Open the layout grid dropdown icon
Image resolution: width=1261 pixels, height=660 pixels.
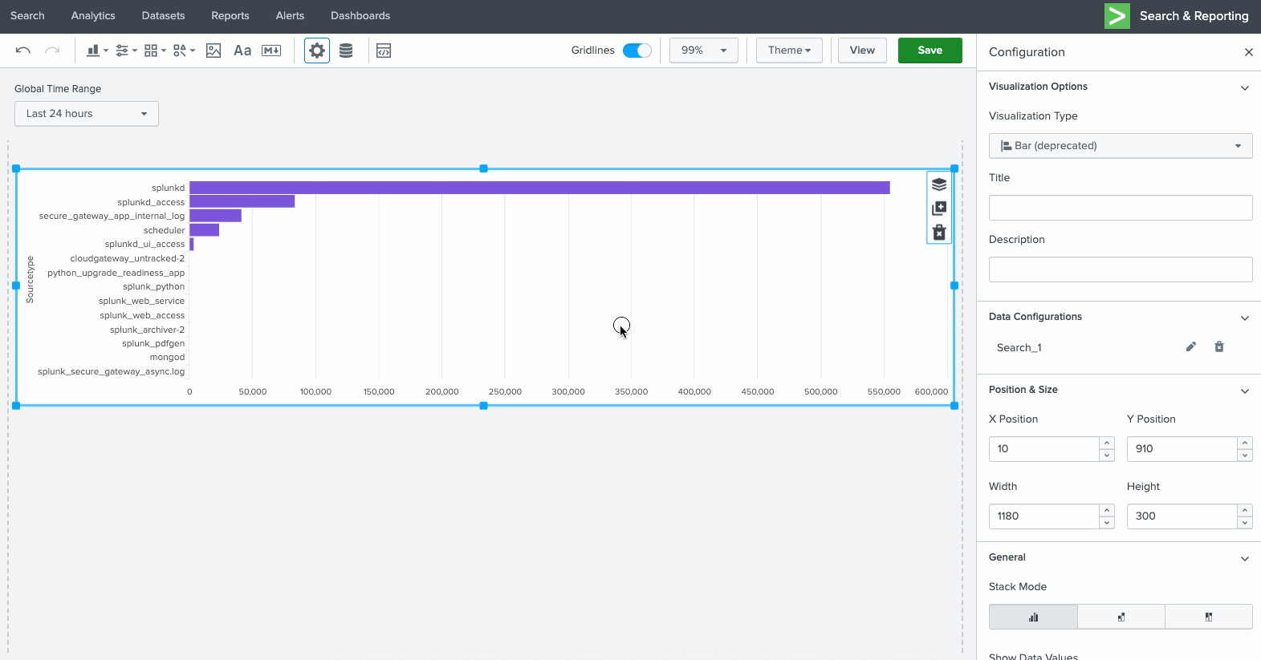(x=155, y=51)
